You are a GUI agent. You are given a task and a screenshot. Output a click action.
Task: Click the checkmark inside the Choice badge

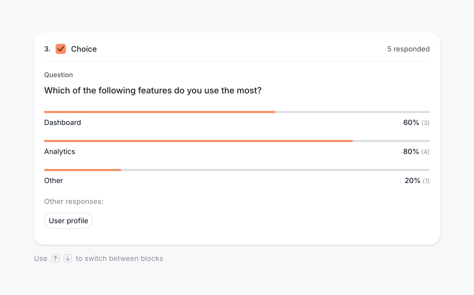[x=60, y=49]
